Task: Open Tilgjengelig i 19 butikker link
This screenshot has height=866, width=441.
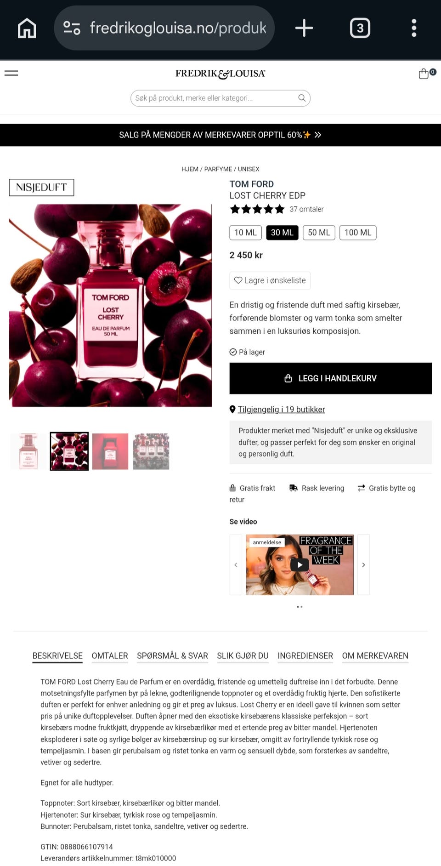Action: (281, 410)
